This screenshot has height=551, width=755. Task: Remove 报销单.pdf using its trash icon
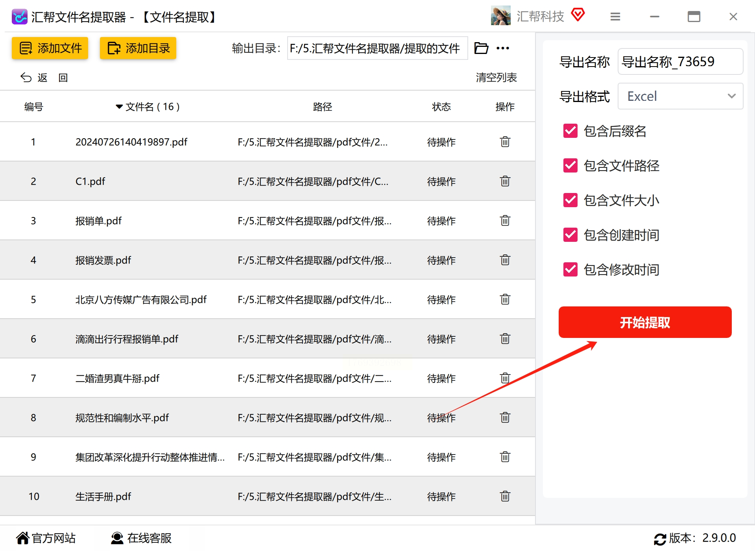[x=505, y=221]
